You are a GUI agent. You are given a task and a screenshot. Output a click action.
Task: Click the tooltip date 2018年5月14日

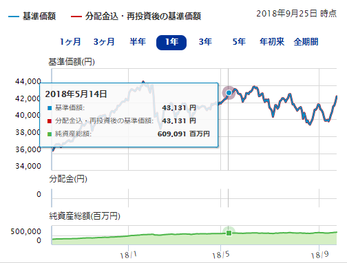coord(76,94)
